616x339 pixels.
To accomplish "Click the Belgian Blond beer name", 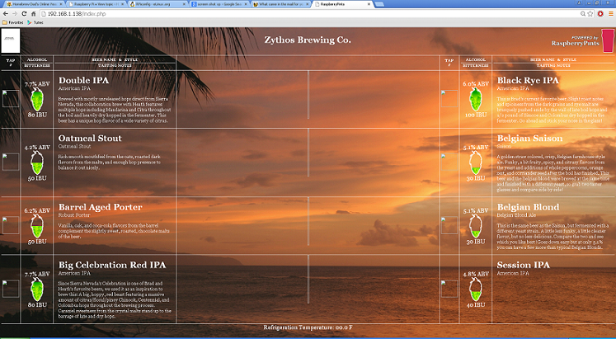I will (x=528, y=207).
